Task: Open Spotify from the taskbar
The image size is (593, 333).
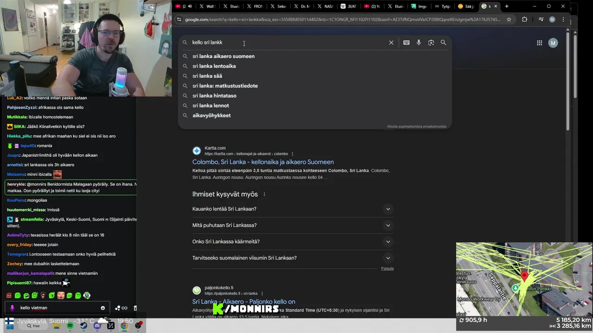Action: pyautogui.click(x=70, y=326)
